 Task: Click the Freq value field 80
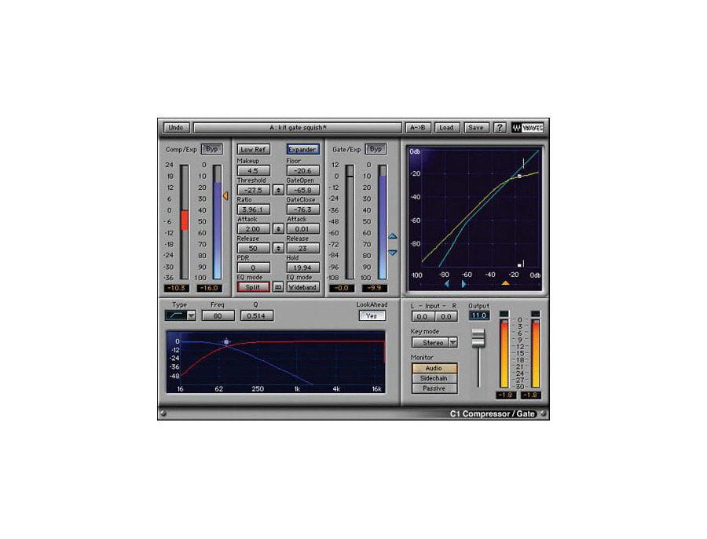pos(218,316)
